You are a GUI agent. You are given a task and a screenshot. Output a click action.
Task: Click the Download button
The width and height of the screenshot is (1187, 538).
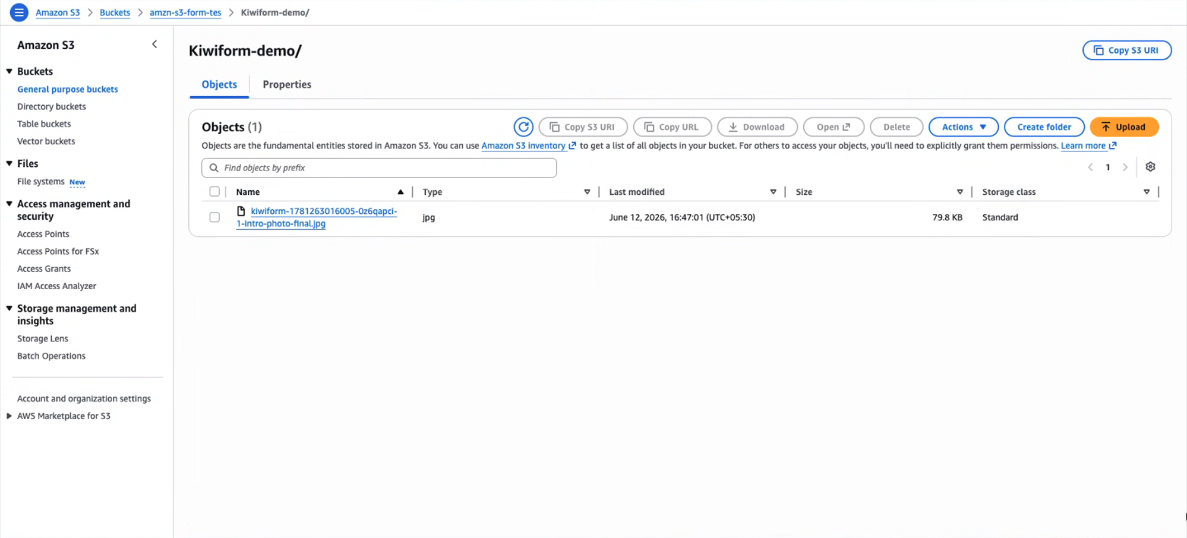click(x=757, y=126)
